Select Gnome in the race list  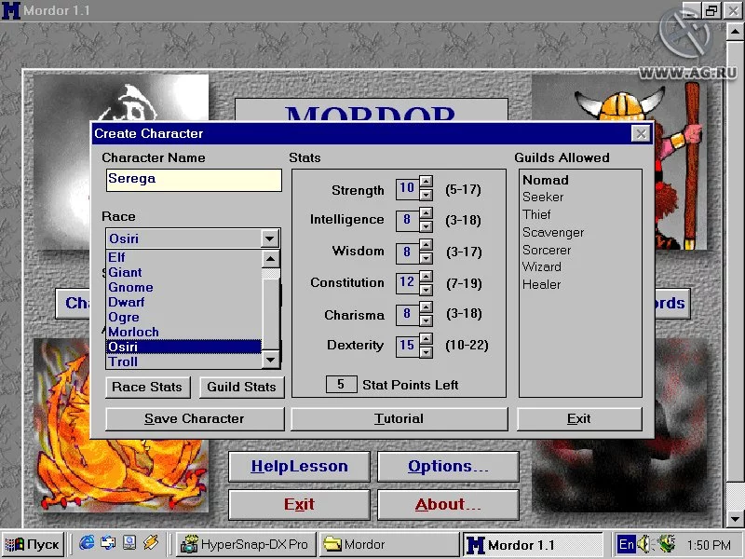click(183, 287)
